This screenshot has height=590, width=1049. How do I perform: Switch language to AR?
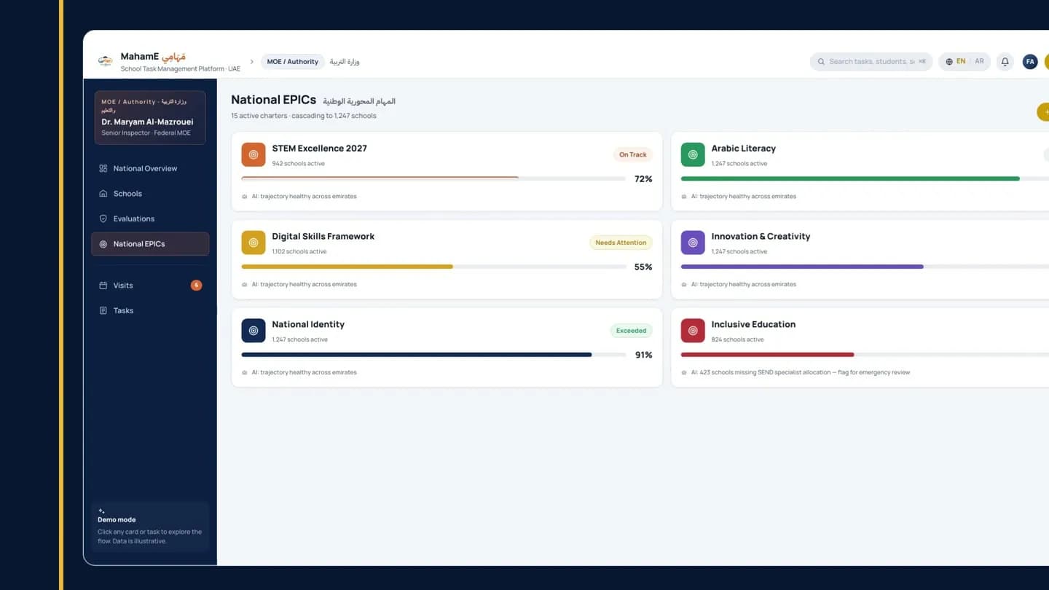point(979,62)
